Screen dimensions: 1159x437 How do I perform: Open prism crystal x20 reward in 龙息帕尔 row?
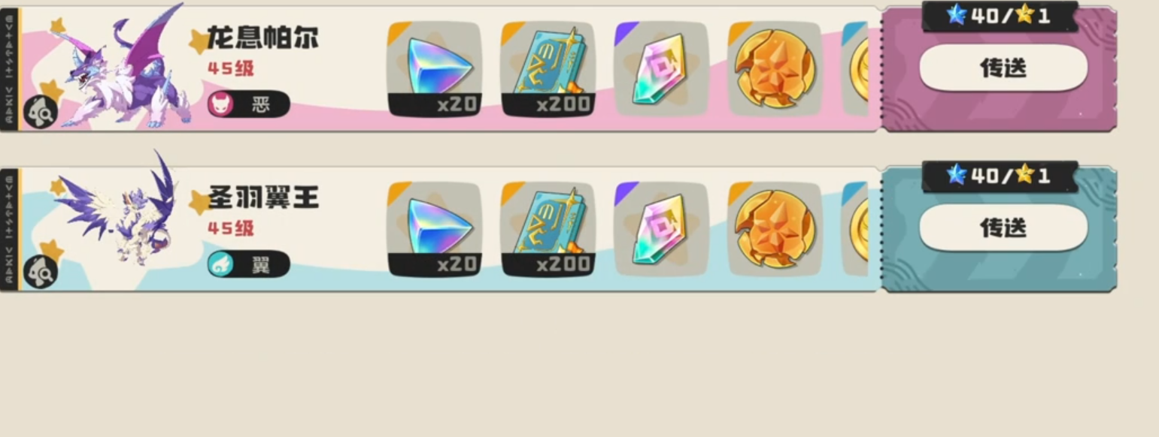(x=434, y=69)
